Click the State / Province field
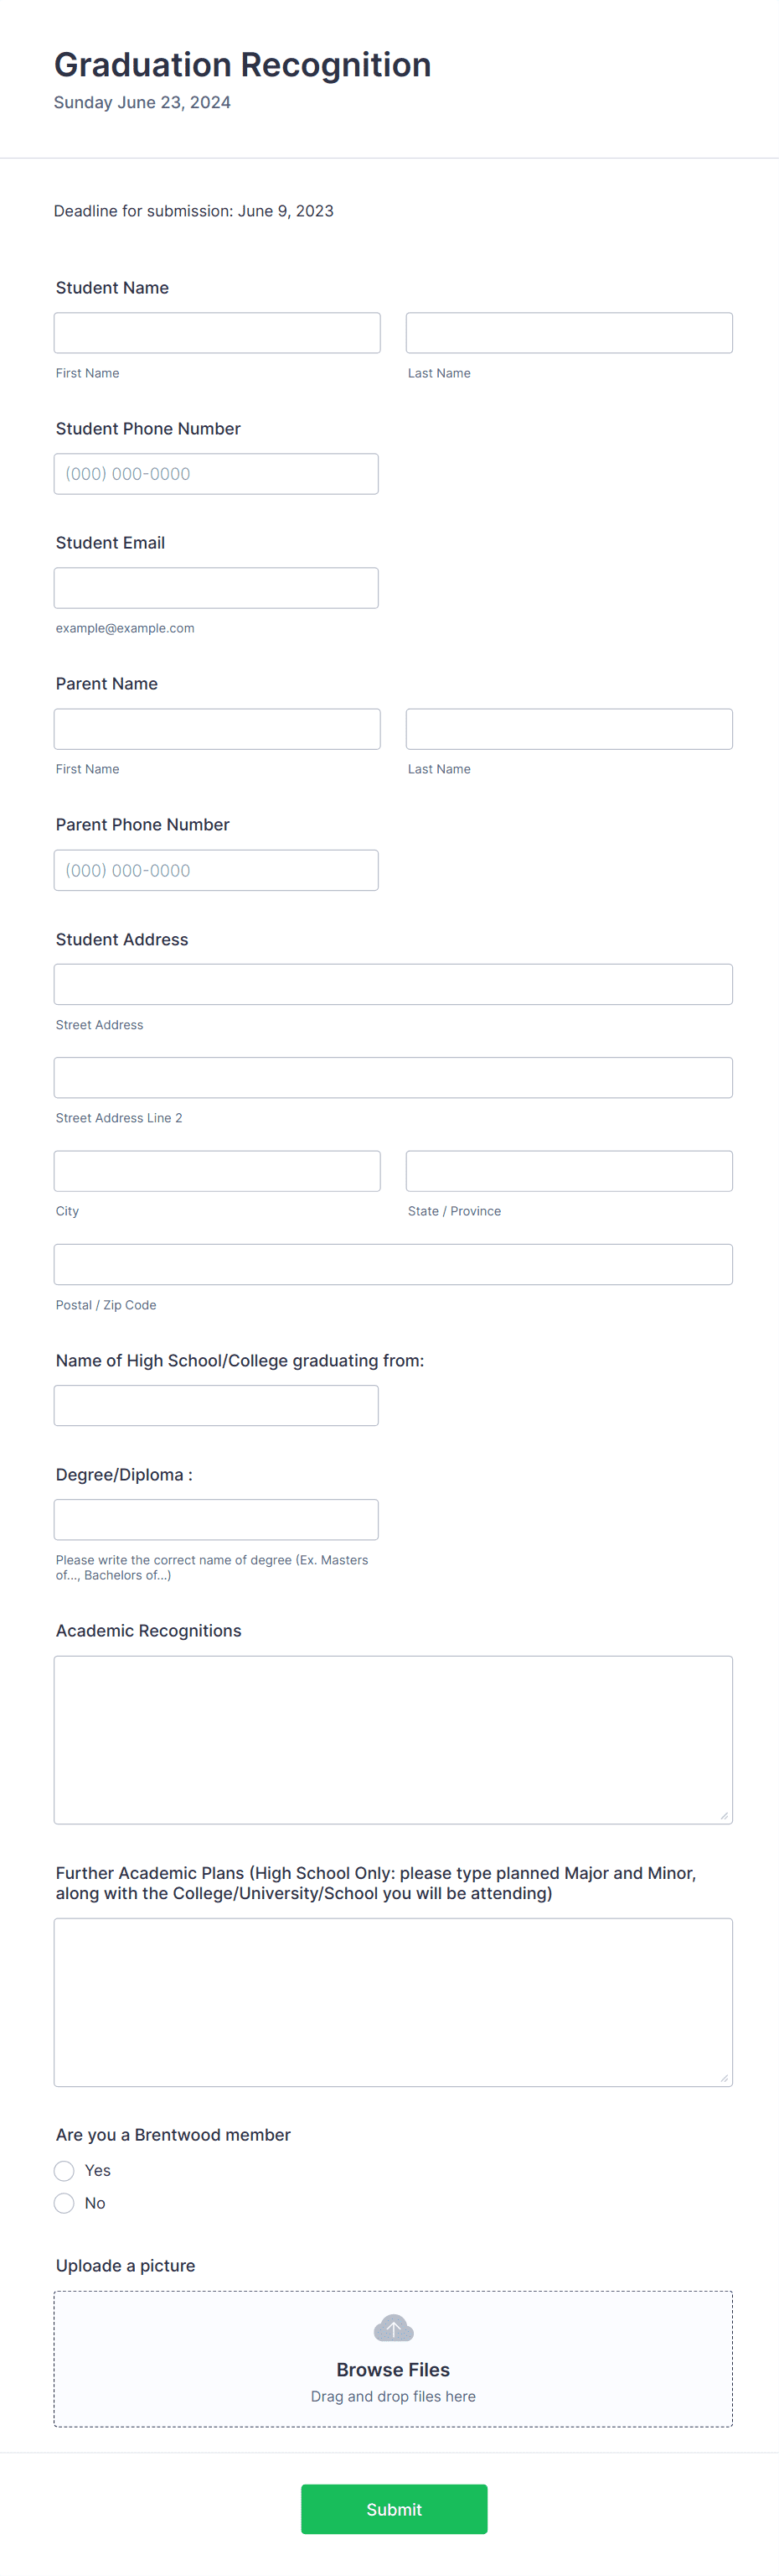779x2576 pixels. (568, 1170)
